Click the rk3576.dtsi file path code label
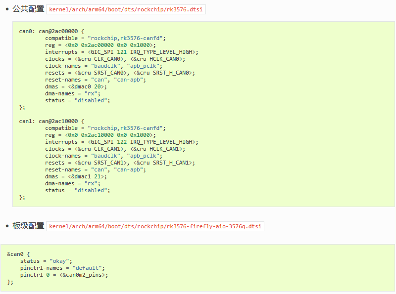This screenshot has width=396, height=294. 126,9
